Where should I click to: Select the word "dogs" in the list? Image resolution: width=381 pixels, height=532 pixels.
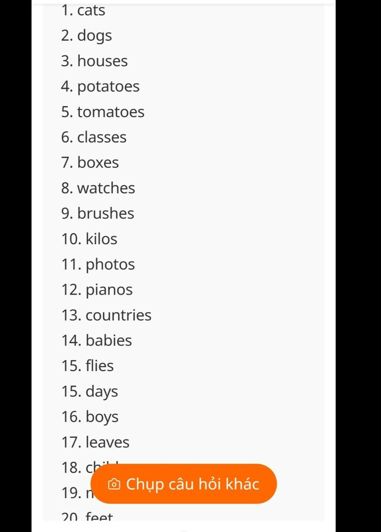[x=95, y=36]
